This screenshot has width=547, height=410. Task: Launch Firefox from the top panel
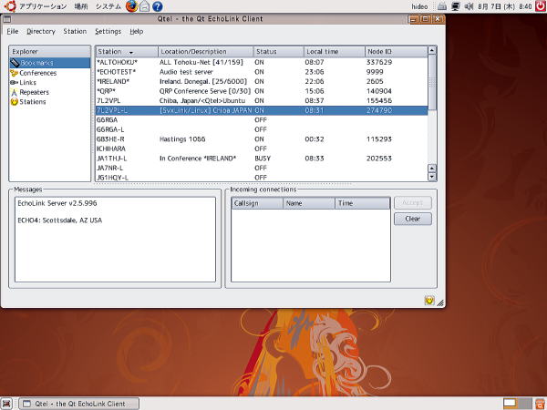[130, 6]
